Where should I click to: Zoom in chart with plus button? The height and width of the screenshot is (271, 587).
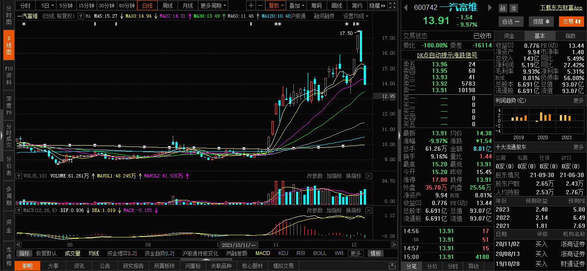tap(251, 6)
